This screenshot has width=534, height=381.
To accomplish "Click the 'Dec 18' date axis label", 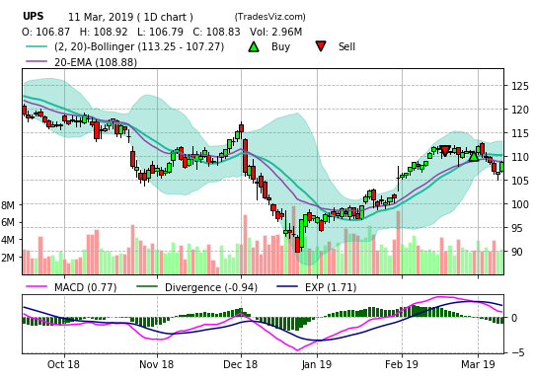I will pos(241,364).
